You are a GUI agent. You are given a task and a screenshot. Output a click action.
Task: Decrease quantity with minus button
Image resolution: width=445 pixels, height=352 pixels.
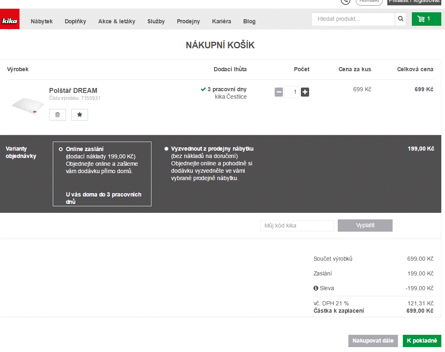point(279,92)
